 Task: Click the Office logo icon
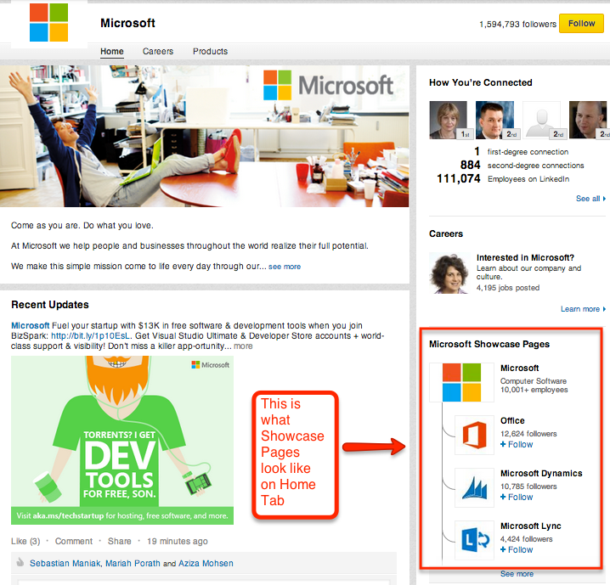[x=474, y=435]
